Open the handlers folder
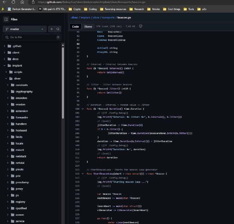Viewport: 234px width, 224px height. (x=21, y=124)
